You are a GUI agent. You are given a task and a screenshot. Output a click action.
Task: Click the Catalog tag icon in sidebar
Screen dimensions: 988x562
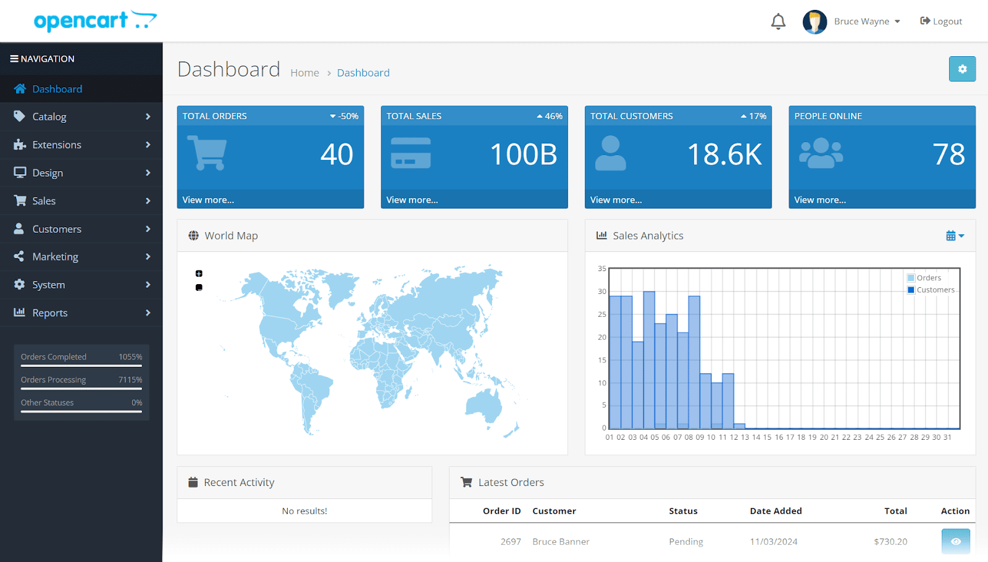(19, 116)
